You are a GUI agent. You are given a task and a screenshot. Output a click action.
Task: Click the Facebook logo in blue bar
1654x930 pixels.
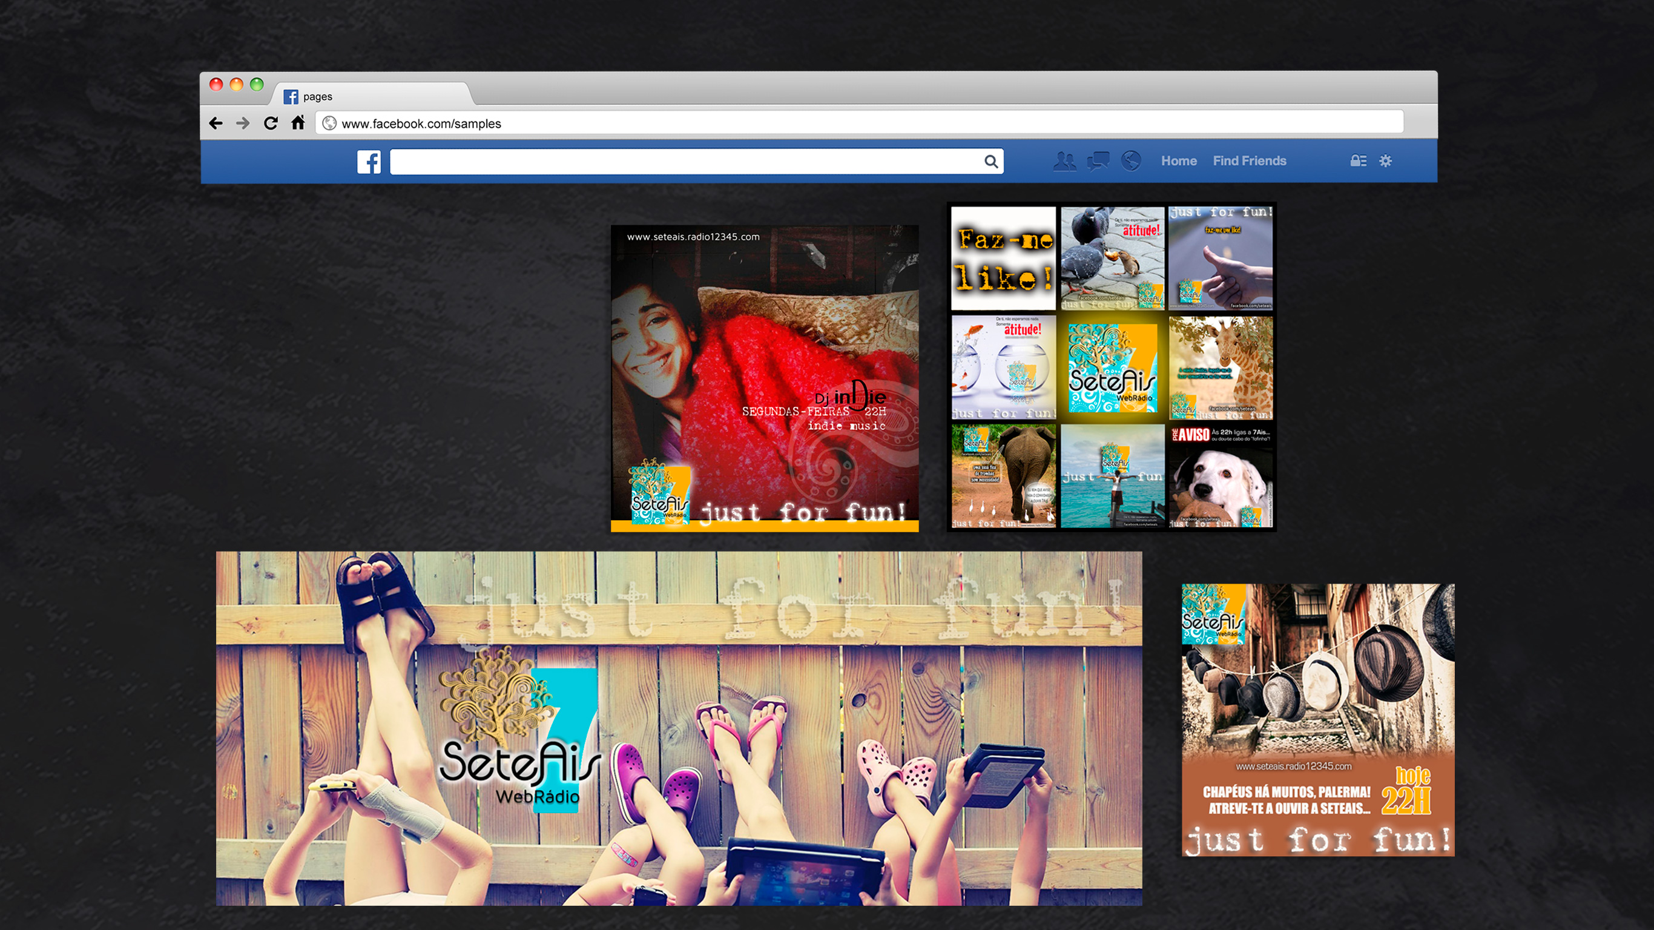369,161
